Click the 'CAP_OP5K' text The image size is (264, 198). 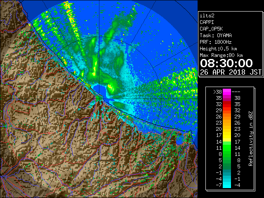coord(211,29)
